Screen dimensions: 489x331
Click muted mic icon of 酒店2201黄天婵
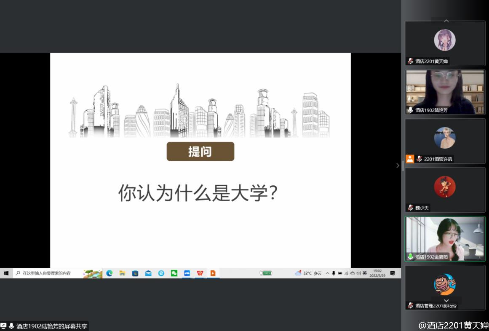410,61
